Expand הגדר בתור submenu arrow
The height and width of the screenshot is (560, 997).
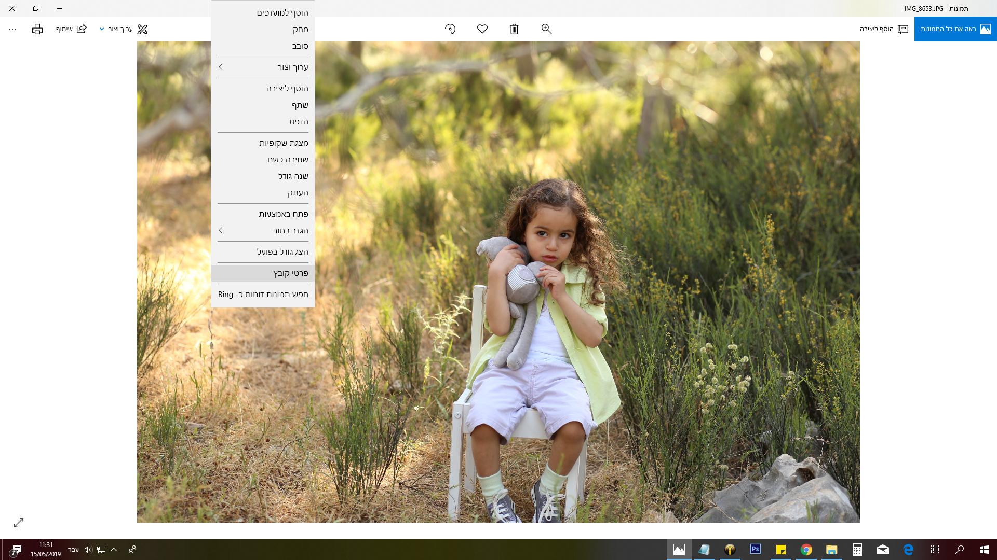221,230
